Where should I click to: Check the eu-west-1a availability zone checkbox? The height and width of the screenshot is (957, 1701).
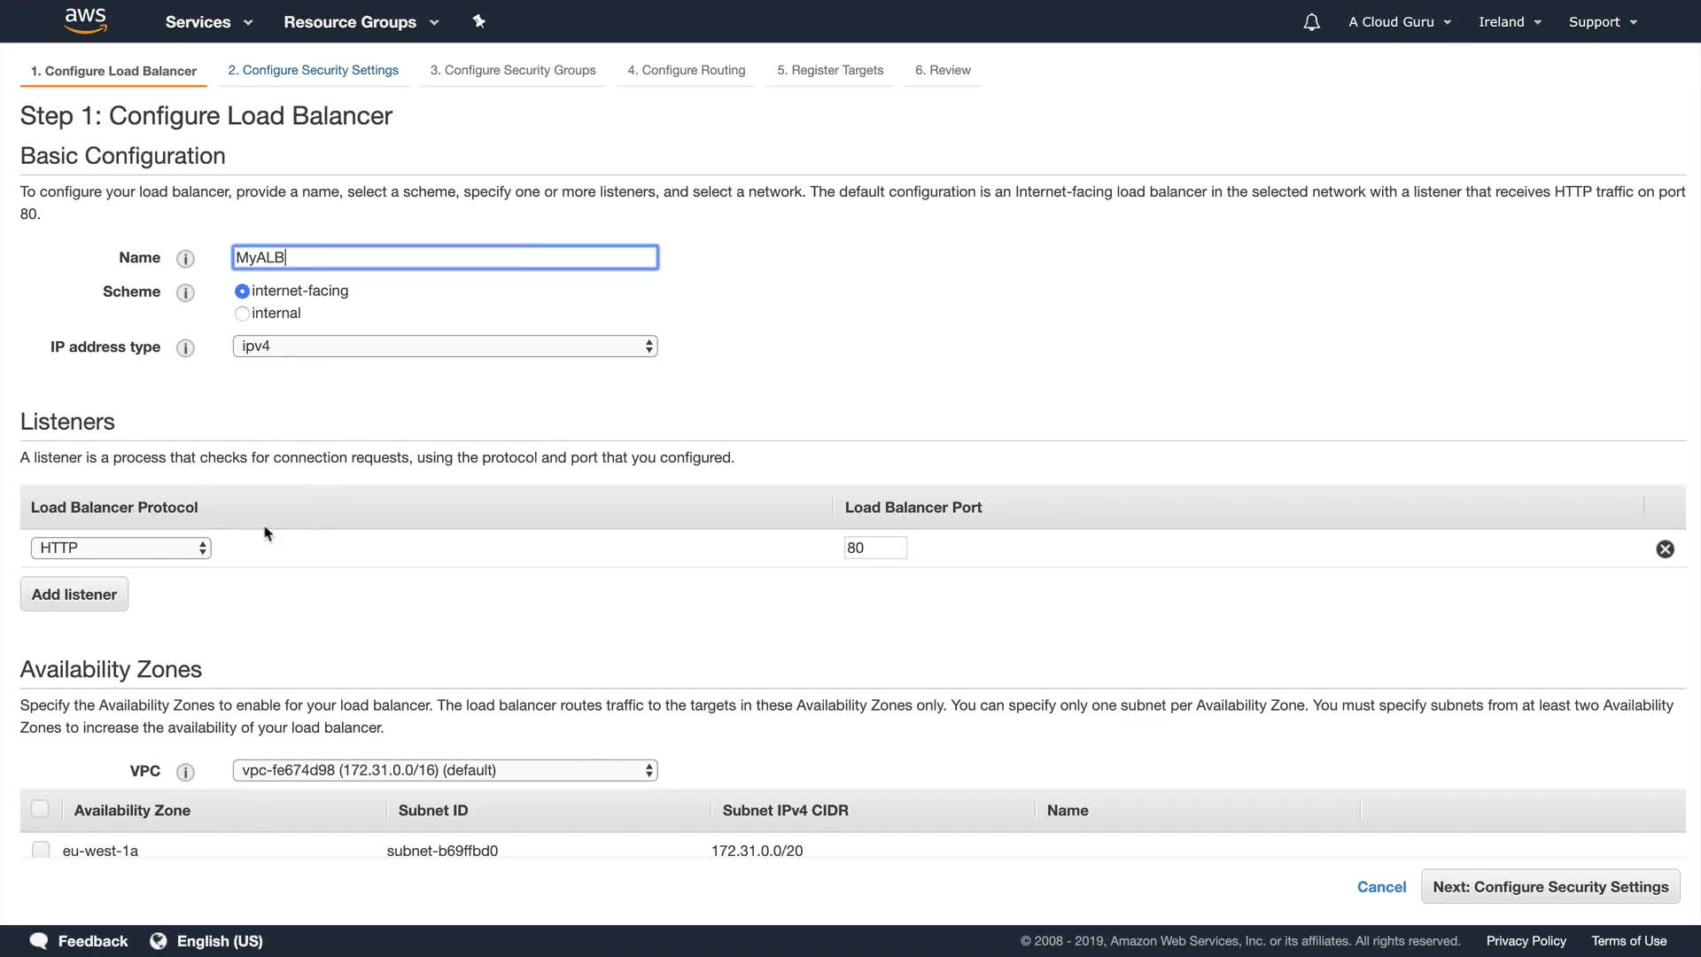(x=41, y=850)
